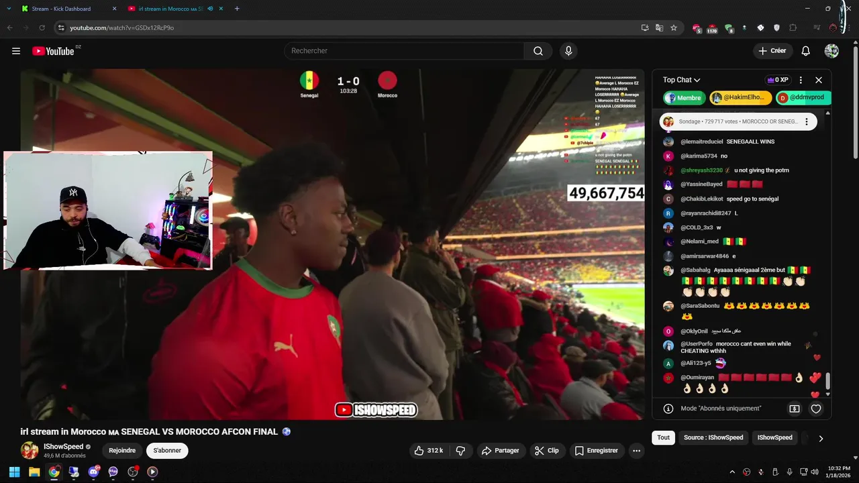Send a heart reaction in chat
This screenshot has width=859, height=483.
(x=816, y=409)
